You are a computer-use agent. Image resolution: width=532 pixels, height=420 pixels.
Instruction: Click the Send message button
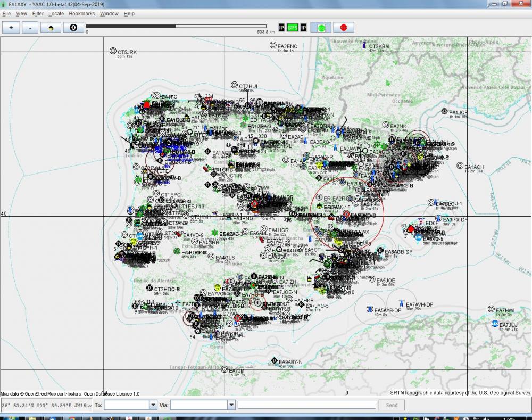[392, 405]
